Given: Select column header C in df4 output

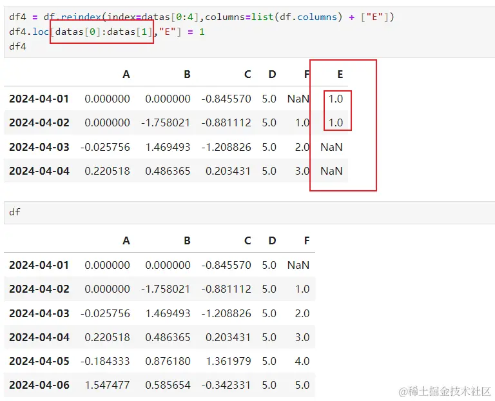Looking at the screenshot, I should [x=247, y=75].
